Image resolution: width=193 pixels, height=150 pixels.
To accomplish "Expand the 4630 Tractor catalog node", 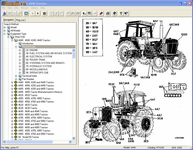I will [12, 108].
